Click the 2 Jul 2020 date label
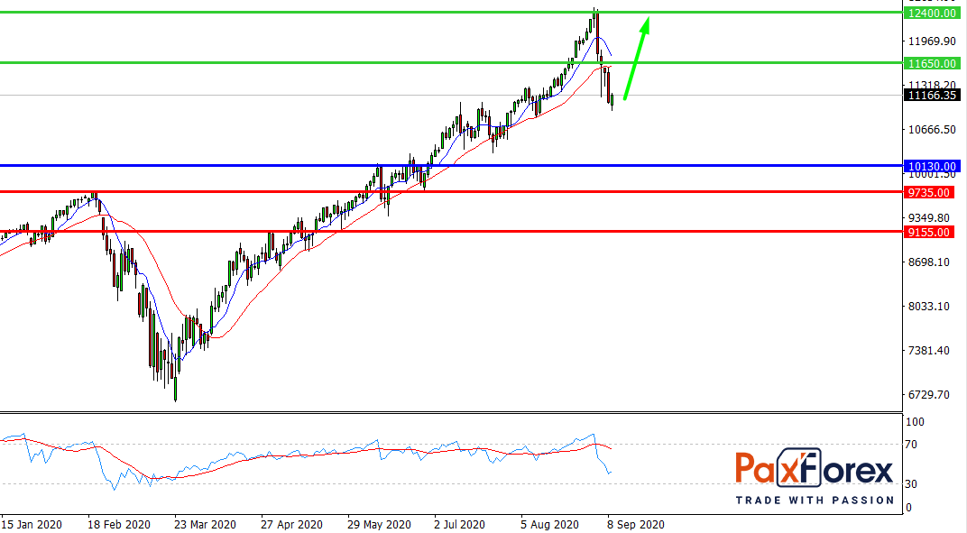 (459, 524)
